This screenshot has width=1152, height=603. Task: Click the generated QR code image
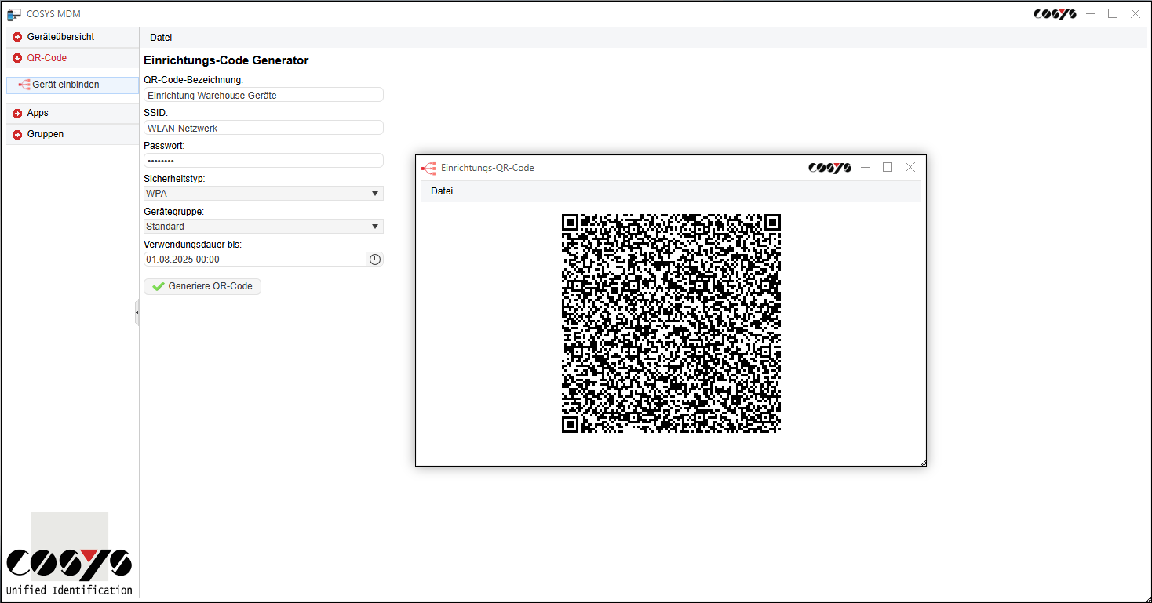[x=671, y=323]
